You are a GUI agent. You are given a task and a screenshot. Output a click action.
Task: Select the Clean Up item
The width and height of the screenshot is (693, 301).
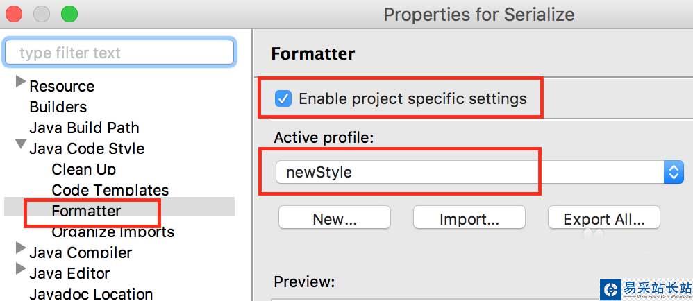pos(83,169)
